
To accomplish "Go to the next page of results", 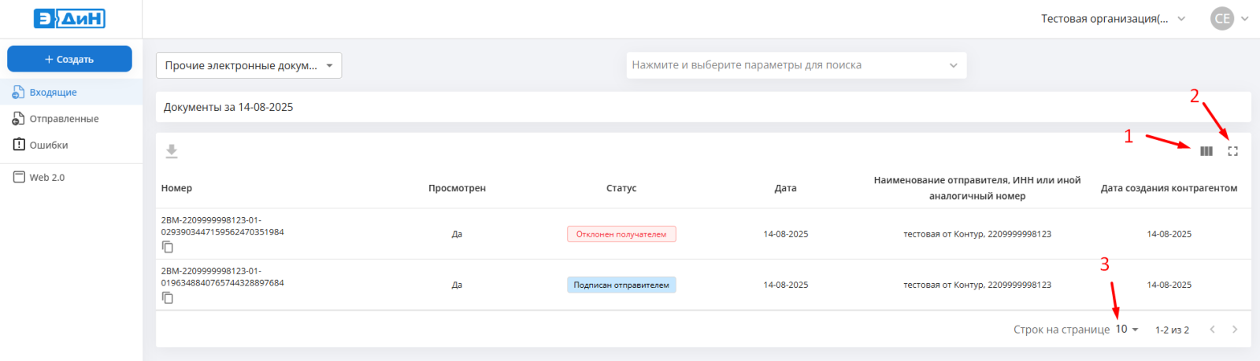I will pyautogui.click(x=1235, y=330).
